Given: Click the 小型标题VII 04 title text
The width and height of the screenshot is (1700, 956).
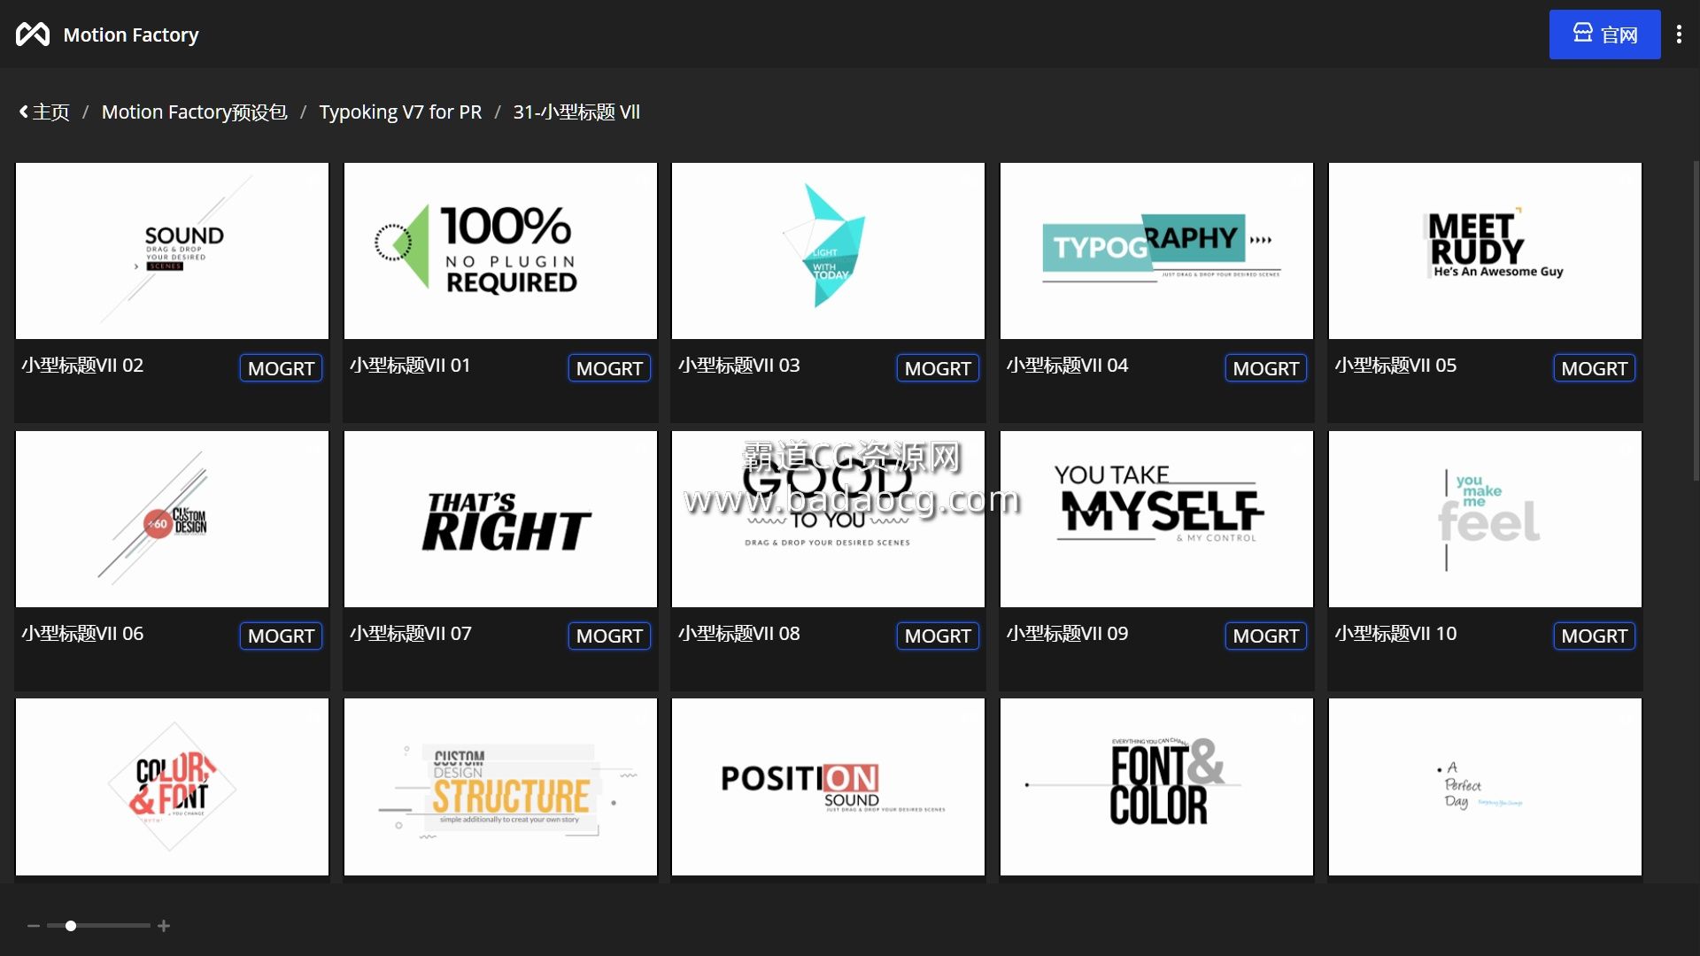Looking at the screenshot, I should point(1067,366).
